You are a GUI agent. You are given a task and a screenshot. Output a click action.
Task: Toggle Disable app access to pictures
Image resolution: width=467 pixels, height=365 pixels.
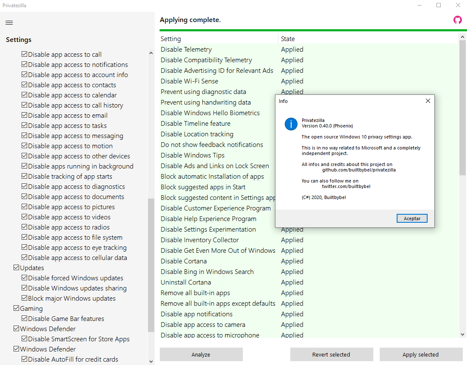point(25,207)
